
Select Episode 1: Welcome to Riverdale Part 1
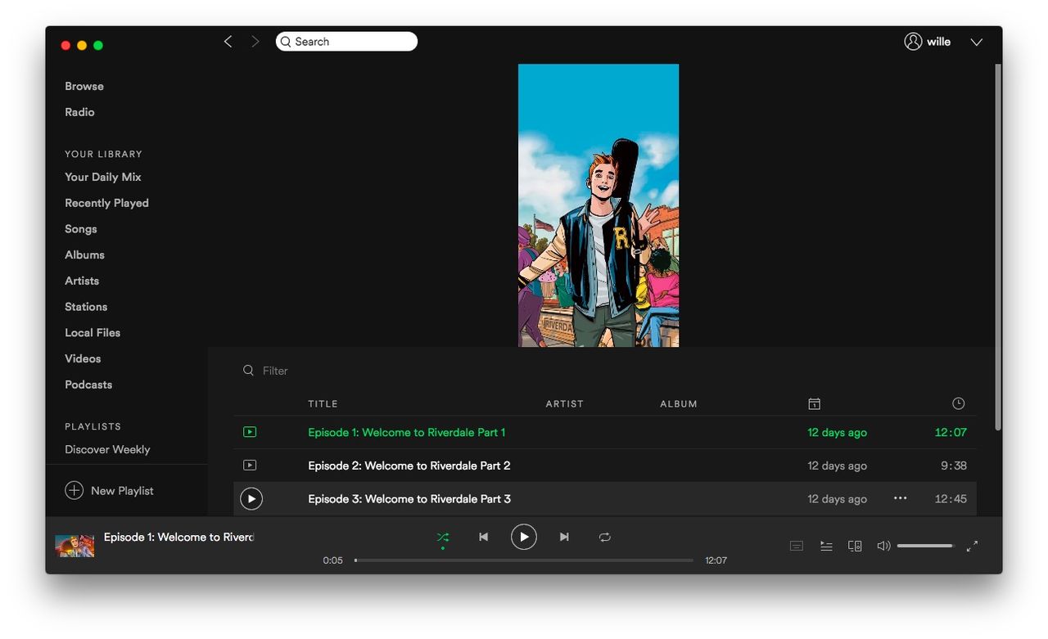coord(406,432)
